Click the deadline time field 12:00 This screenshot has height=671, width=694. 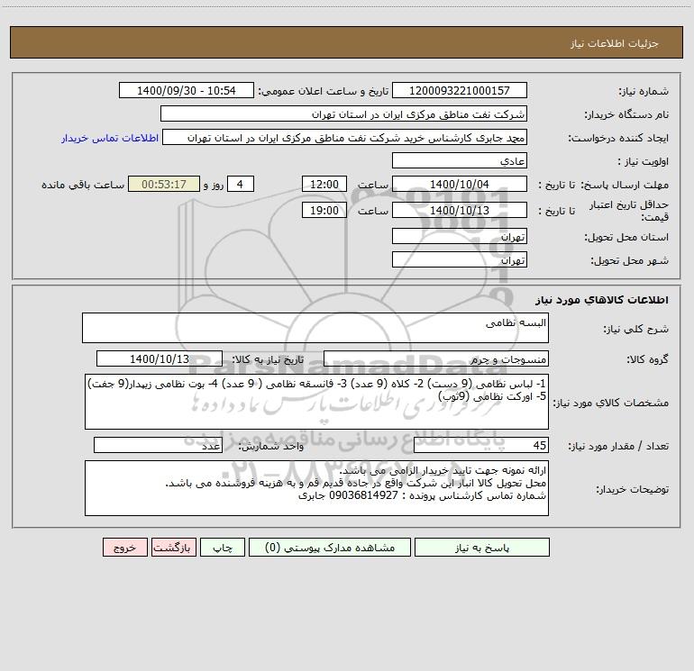pyautogui.click(x=324, y=184)
